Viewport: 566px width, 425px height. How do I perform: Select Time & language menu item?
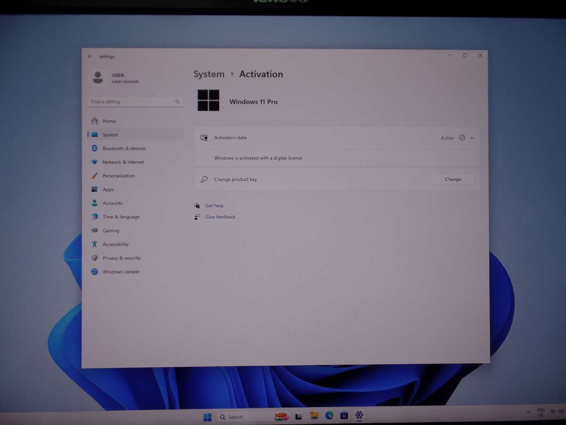pos(121,217)
